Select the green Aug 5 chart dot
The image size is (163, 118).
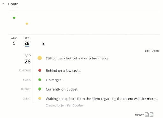[14, 18]
